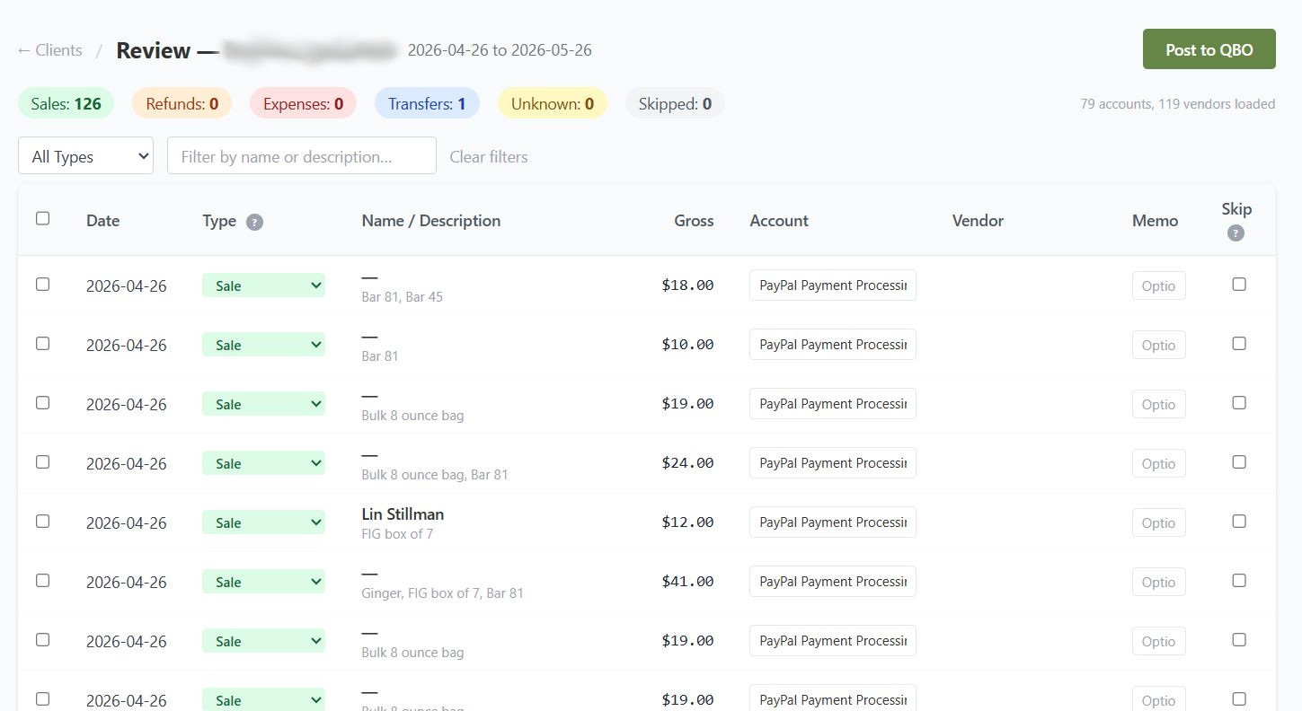Enable Skip for the $41.00 sale
This screenshot has height=711, width=1302.
tap(1239, 580)
